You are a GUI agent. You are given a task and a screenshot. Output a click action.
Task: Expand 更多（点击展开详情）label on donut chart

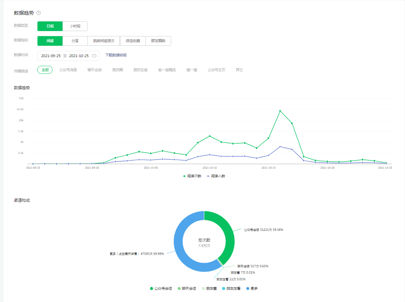click(136, 254)
